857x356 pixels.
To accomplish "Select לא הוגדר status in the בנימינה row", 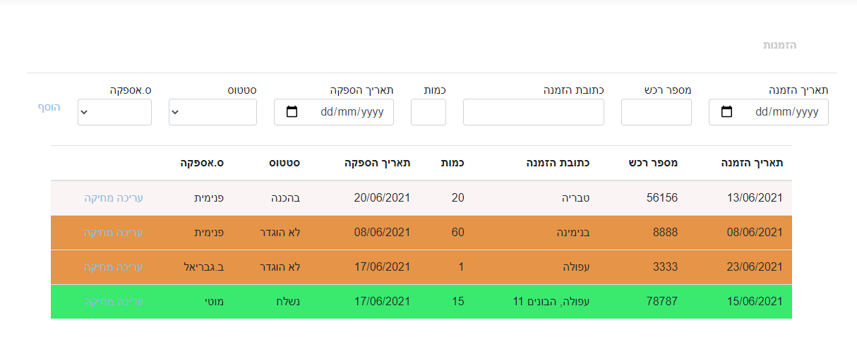I will coord(281,233).
